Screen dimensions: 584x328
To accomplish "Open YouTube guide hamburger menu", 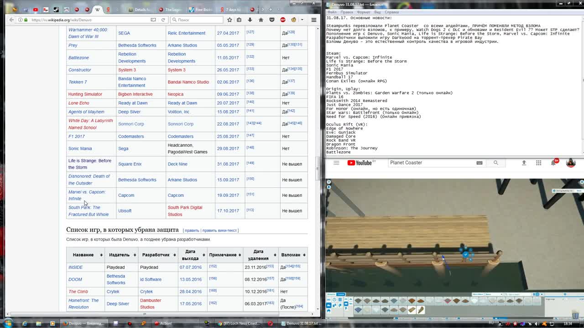I will (x=336, y=163).
